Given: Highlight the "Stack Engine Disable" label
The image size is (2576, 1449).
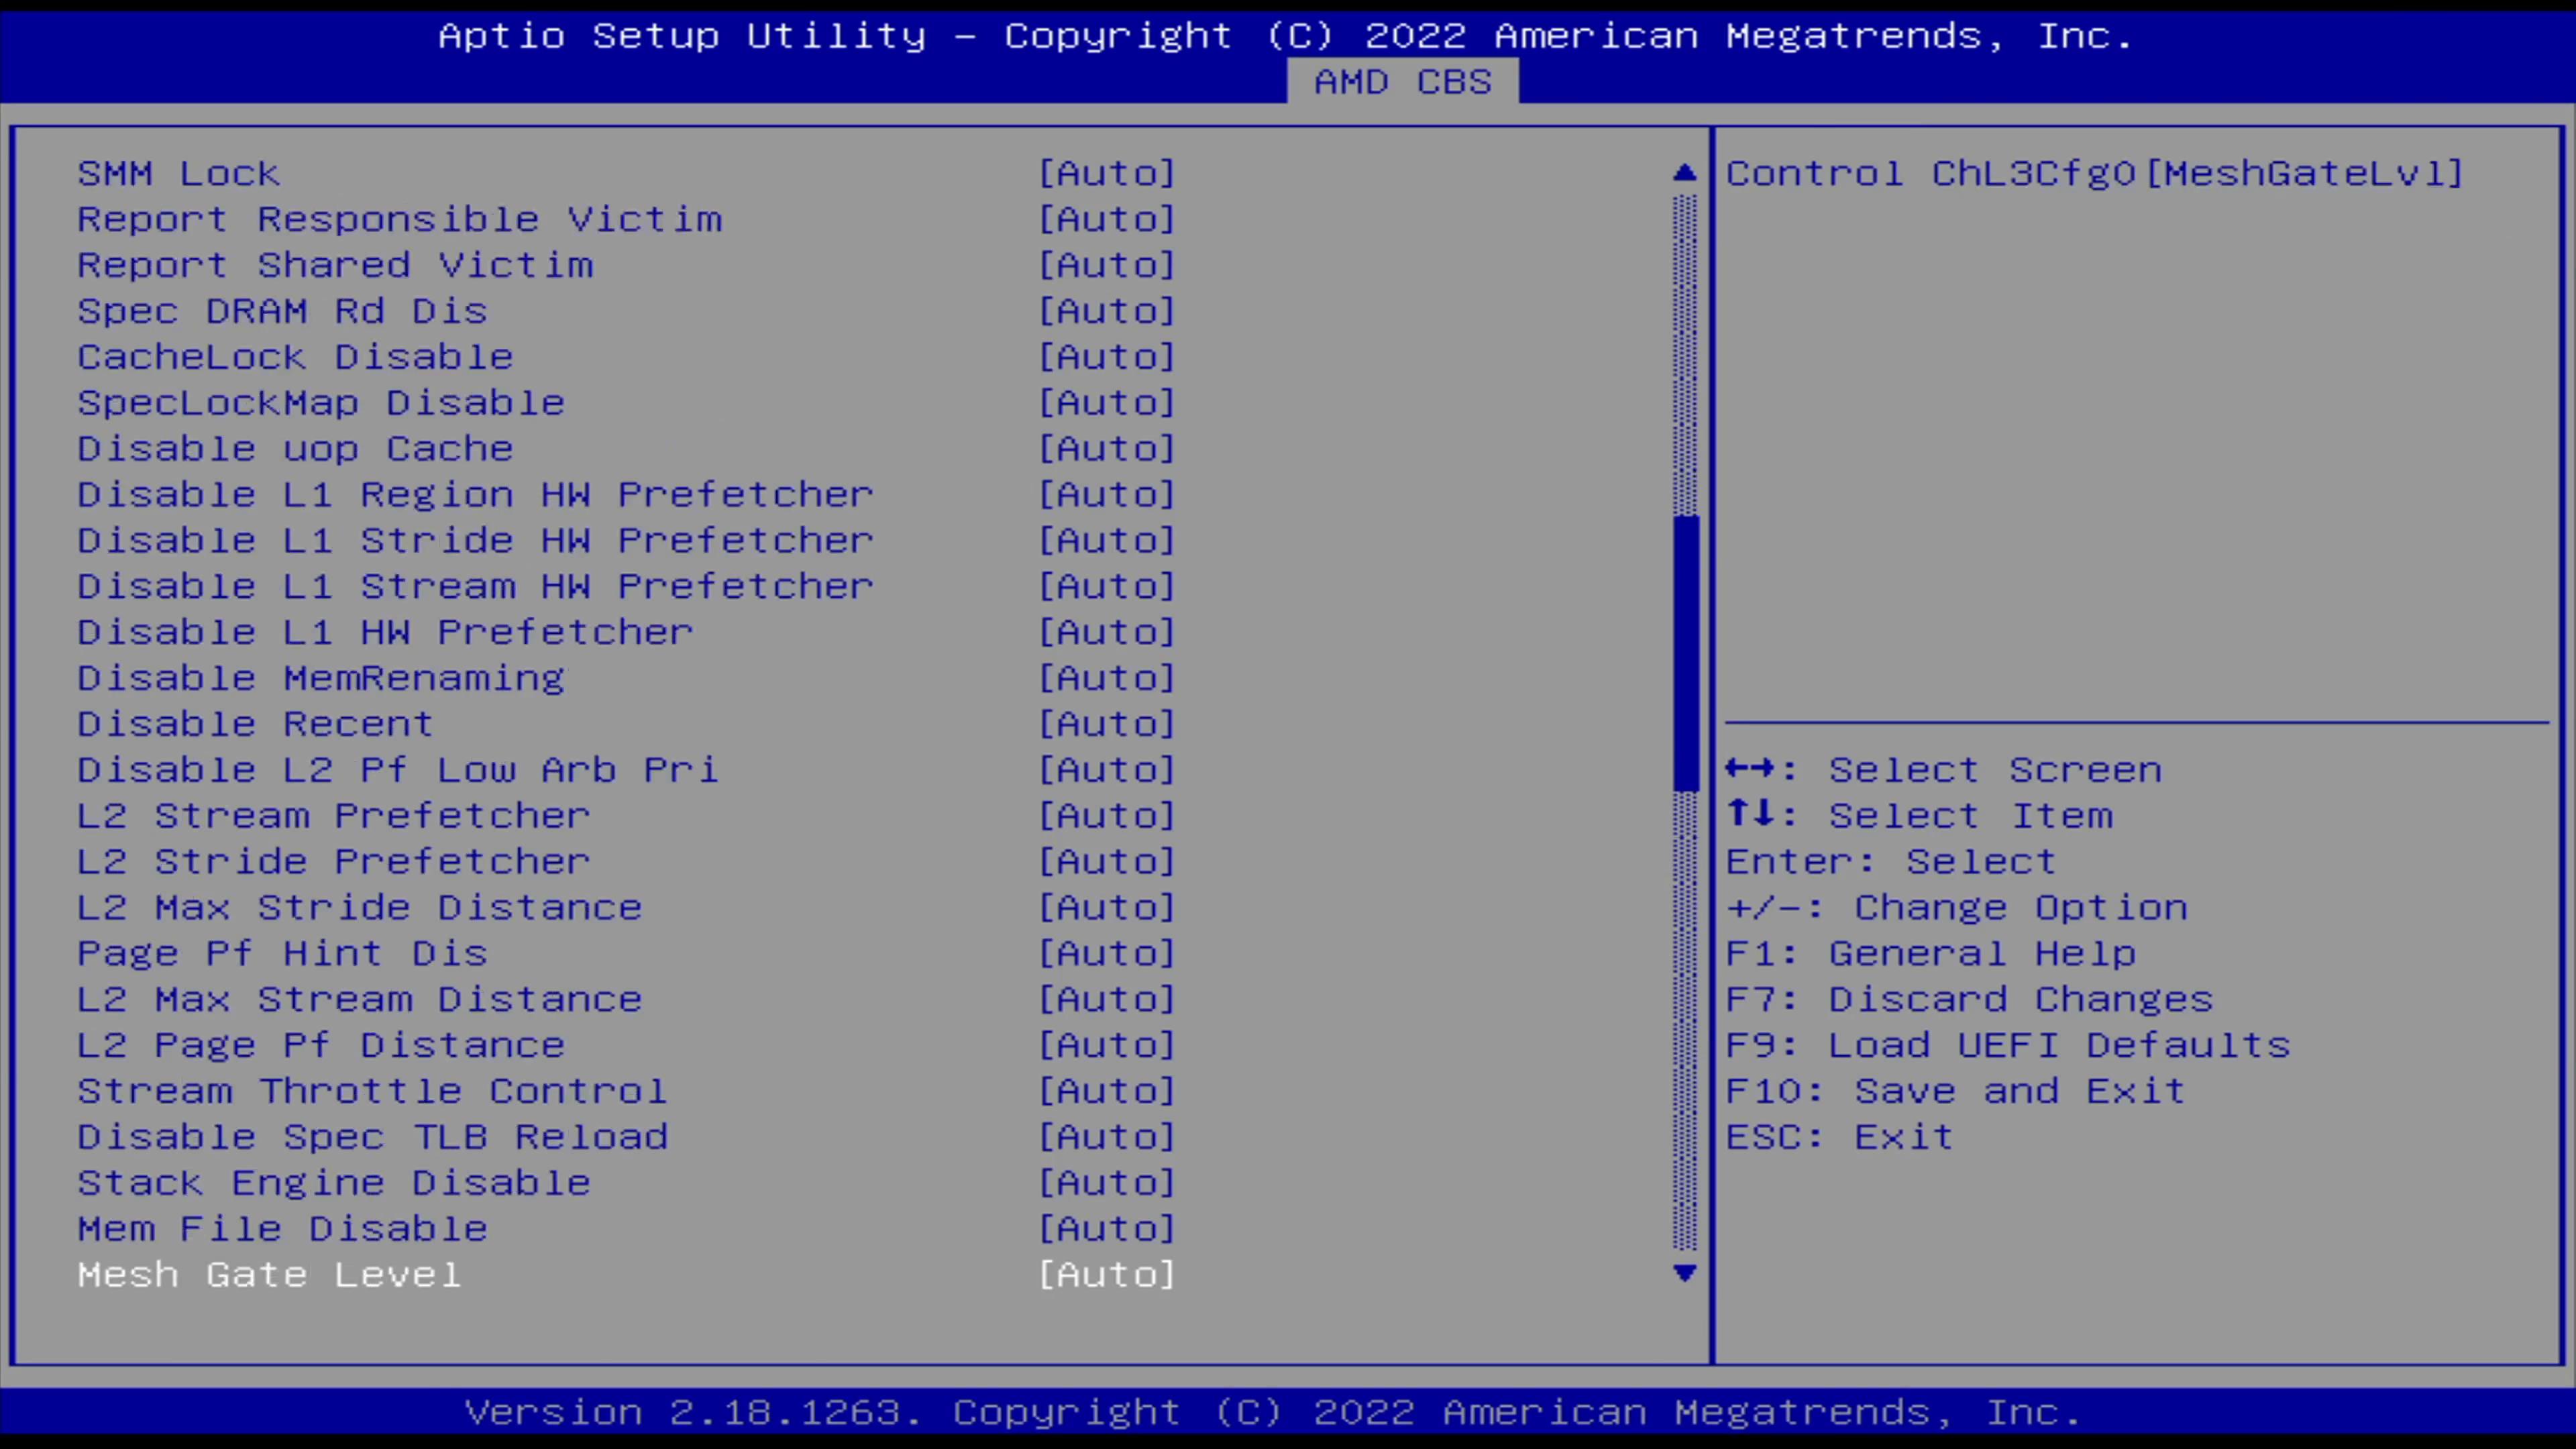Looking at the screenshot, I should click(334, 1183).
